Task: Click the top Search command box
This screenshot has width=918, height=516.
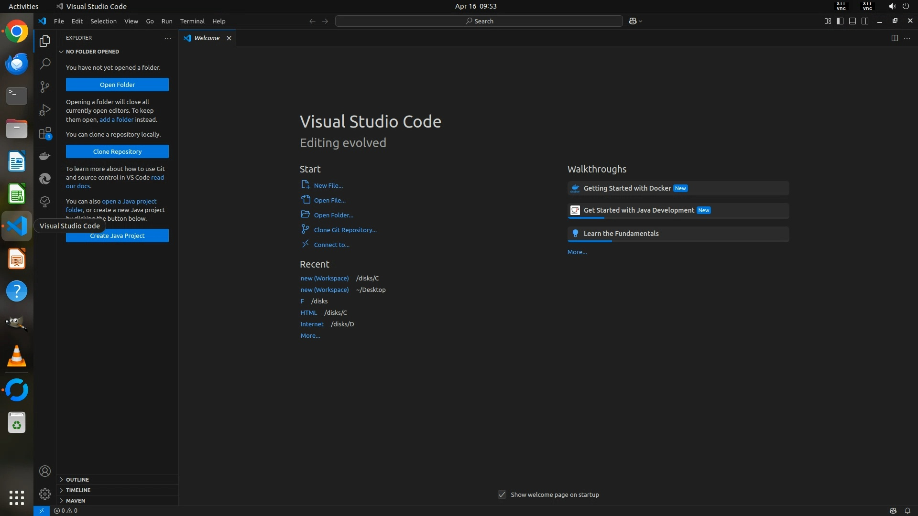Action: [x=479, y=21]
